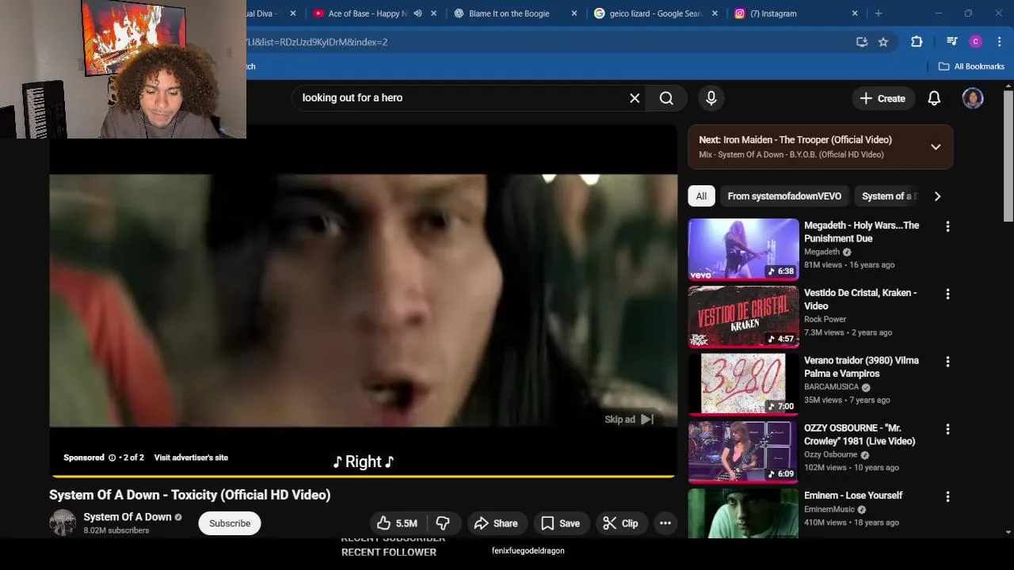Screen dimensions: 1014x570
Task: Mute the Ace of Base tab audio icon
Action: point(417,13)
